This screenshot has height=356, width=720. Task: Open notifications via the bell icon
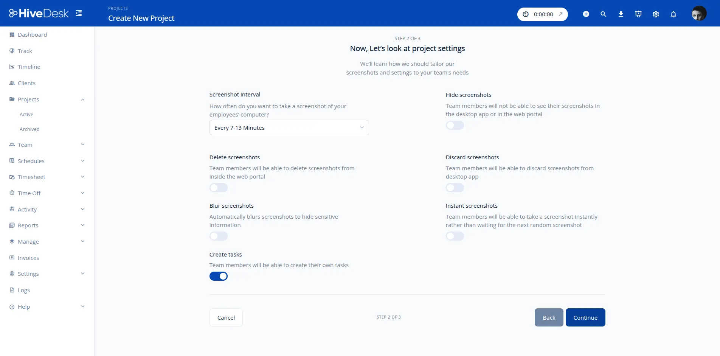673,14
